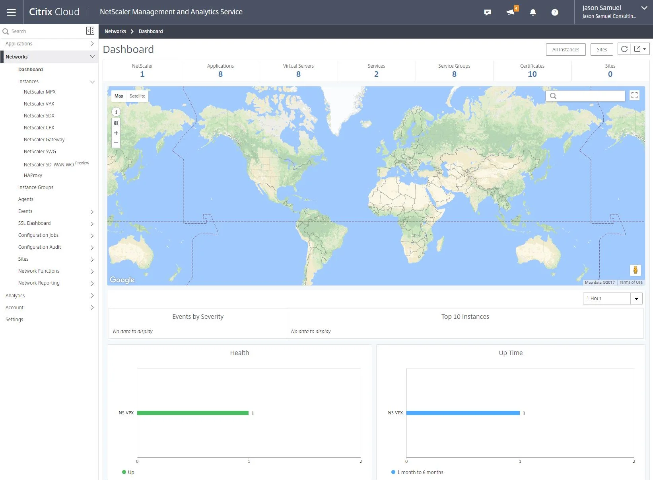Click the Service Groups count tile
Image resolution: width=653 pixels, height=480 pixels.
point(454,71)
